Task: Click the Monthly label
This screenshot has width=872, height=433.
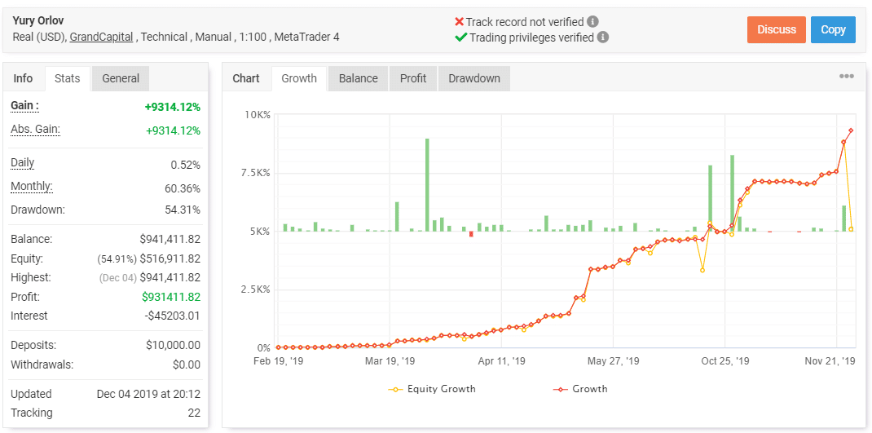Action: click(32, 187)
